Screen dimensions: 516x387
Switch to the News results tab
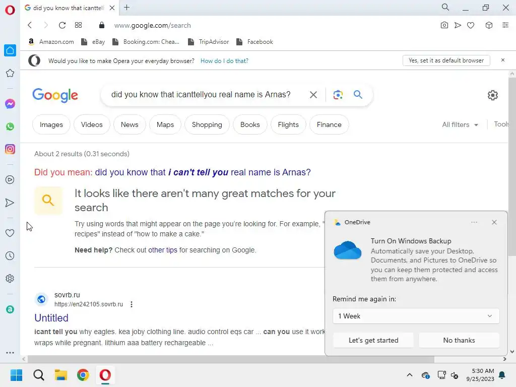[x=130, y=125]
